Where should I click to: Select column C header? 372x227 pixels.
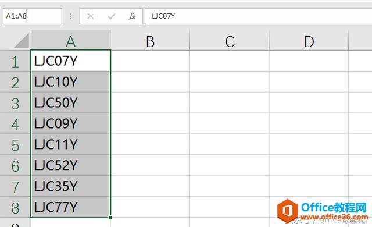click(230, 41)
